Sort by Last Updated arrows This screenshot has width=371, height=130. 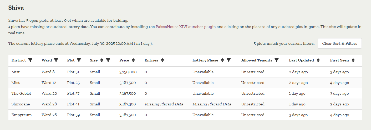[x=318, y=60]
